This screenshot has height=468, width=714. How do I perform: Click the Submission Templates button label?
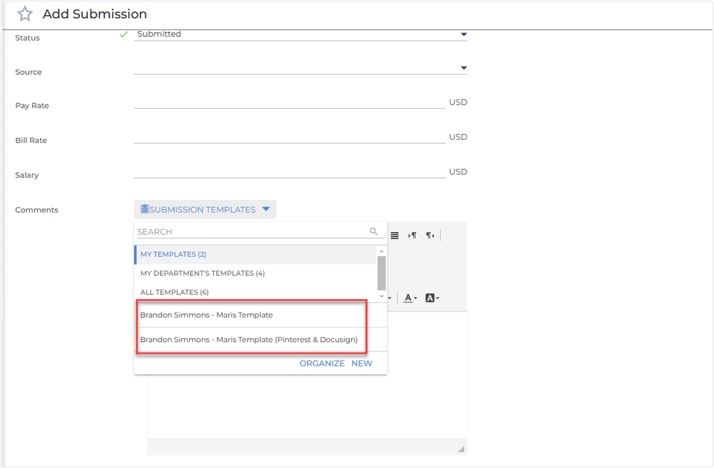(x=202, y=209)
